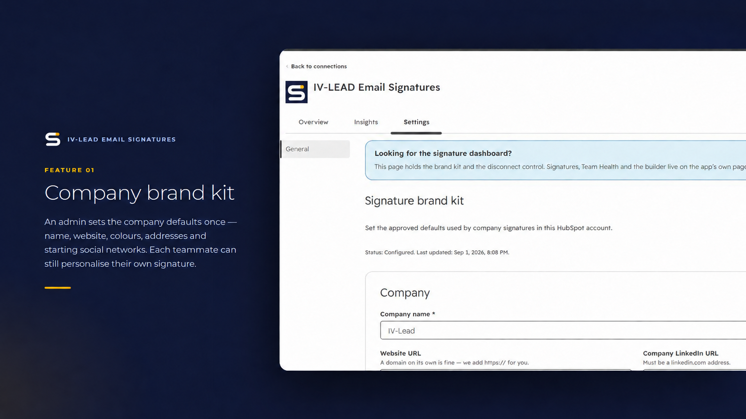Click the 'Company name *' label
The height and width of the screenshot is (419, 746).
point(407,314)
